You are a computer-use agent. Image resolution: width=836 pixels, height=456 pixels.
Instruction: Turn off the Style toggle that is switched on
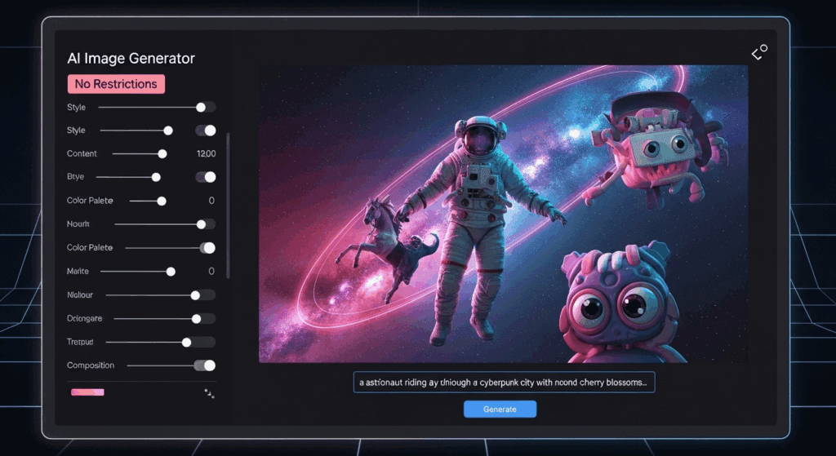[x=205, y=131]
